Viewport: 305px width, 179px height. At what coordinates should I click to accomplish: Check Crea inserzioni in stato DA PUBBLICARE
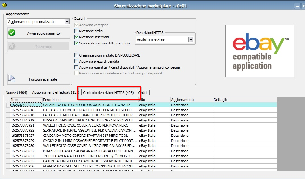(77, 55)
